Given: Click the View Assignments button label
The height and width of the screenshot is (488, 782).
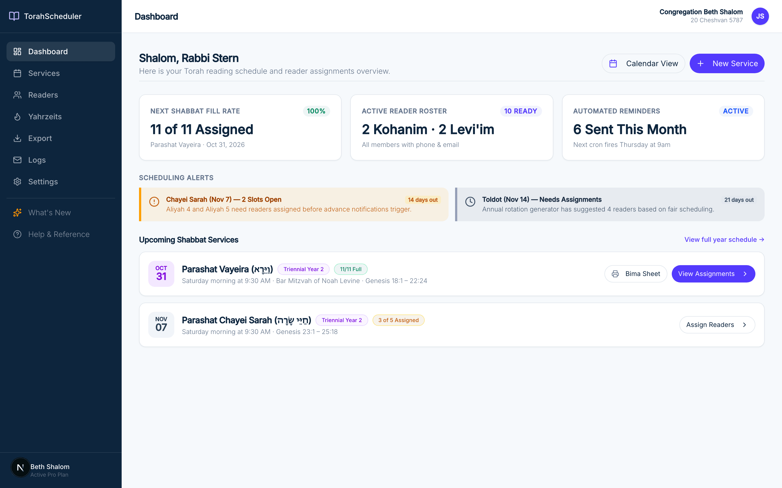Looking at the screenshot, I should pyautogui.click(x=706, y=274).
